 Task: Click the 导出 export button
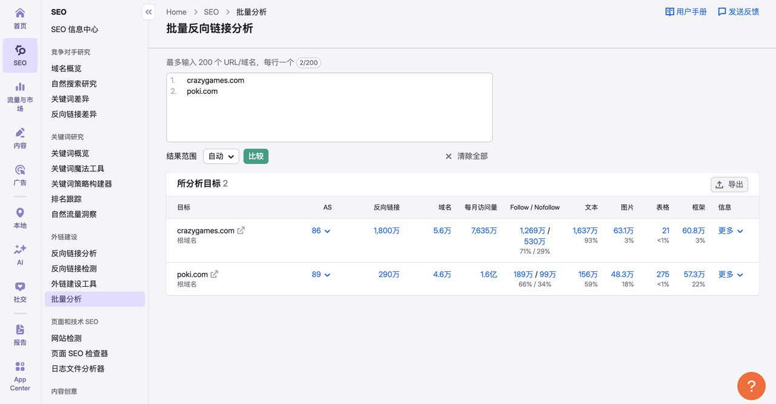[729, 184]
